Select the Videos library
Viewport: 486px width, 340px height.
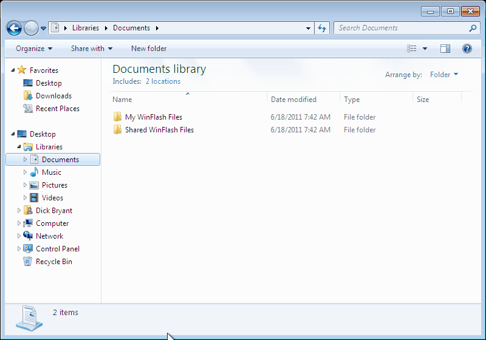52,198
